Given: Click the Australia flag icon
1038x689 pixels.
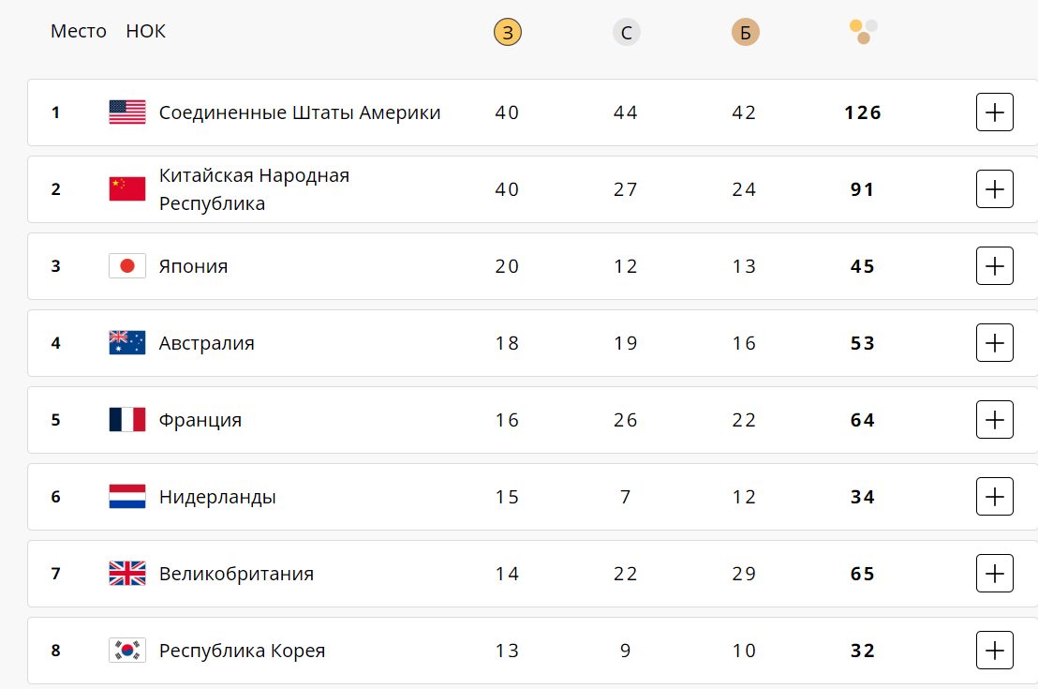Looking at the screenshot, I should 127,343.
